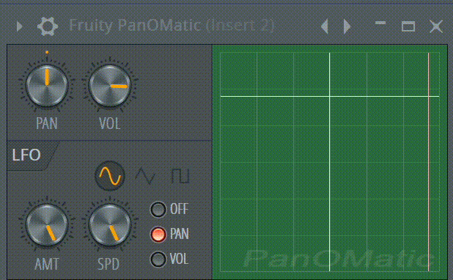The height and width of the screenshot is (280, 453).
Task: Click the AMT knob
Action: point(47,225)
